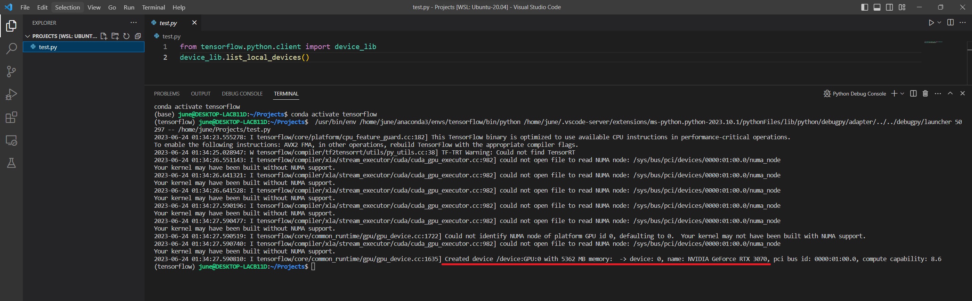Kill the terminal with trash icon
The image size is (972, 301).
926,94
